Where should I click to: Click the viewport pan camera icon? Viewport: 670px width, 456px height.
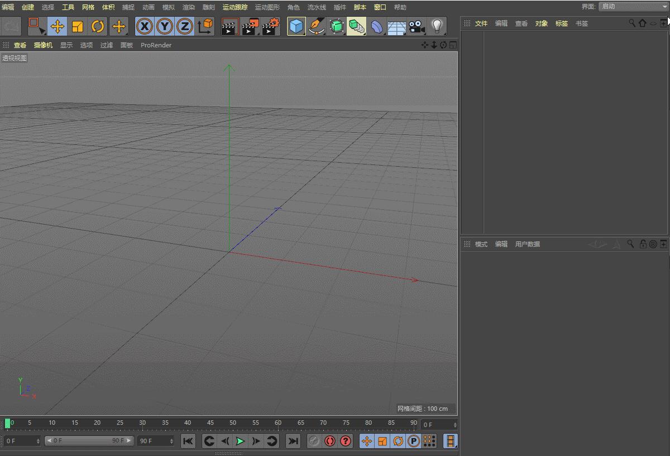pos(425,45)
